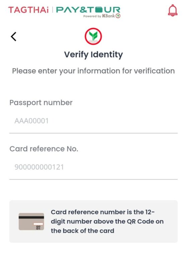Click the credit card illustration icon
Viewport: 187px width, 257px height.
tap(31, 222)
